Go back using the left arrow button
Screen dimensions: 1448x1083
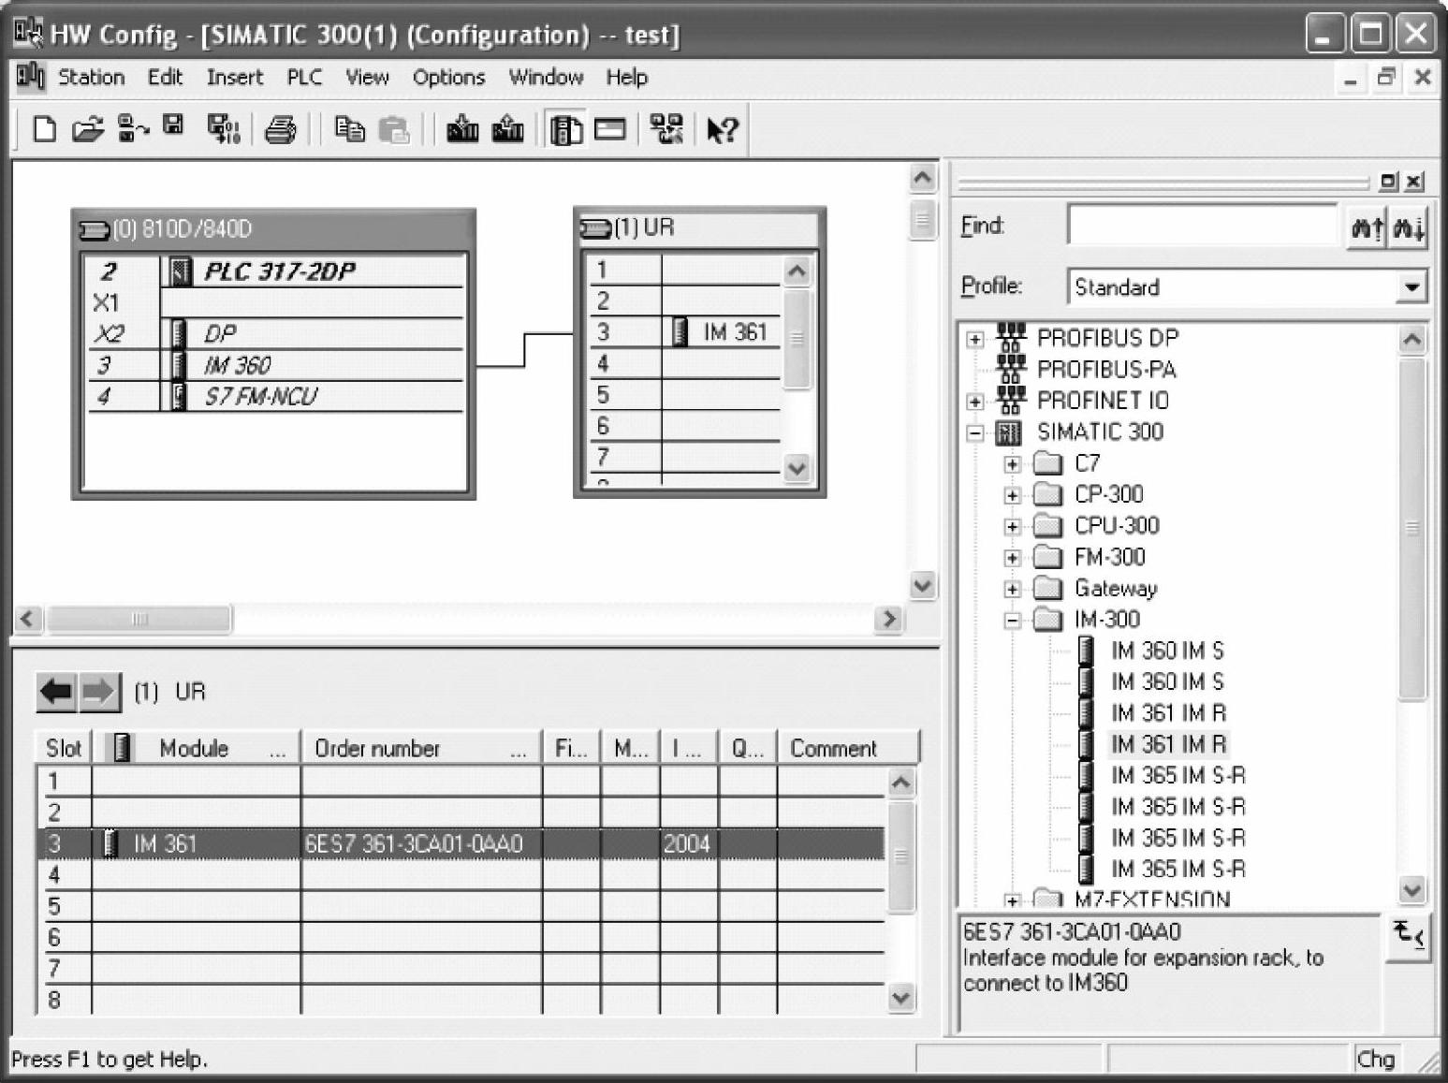[56, 693]
